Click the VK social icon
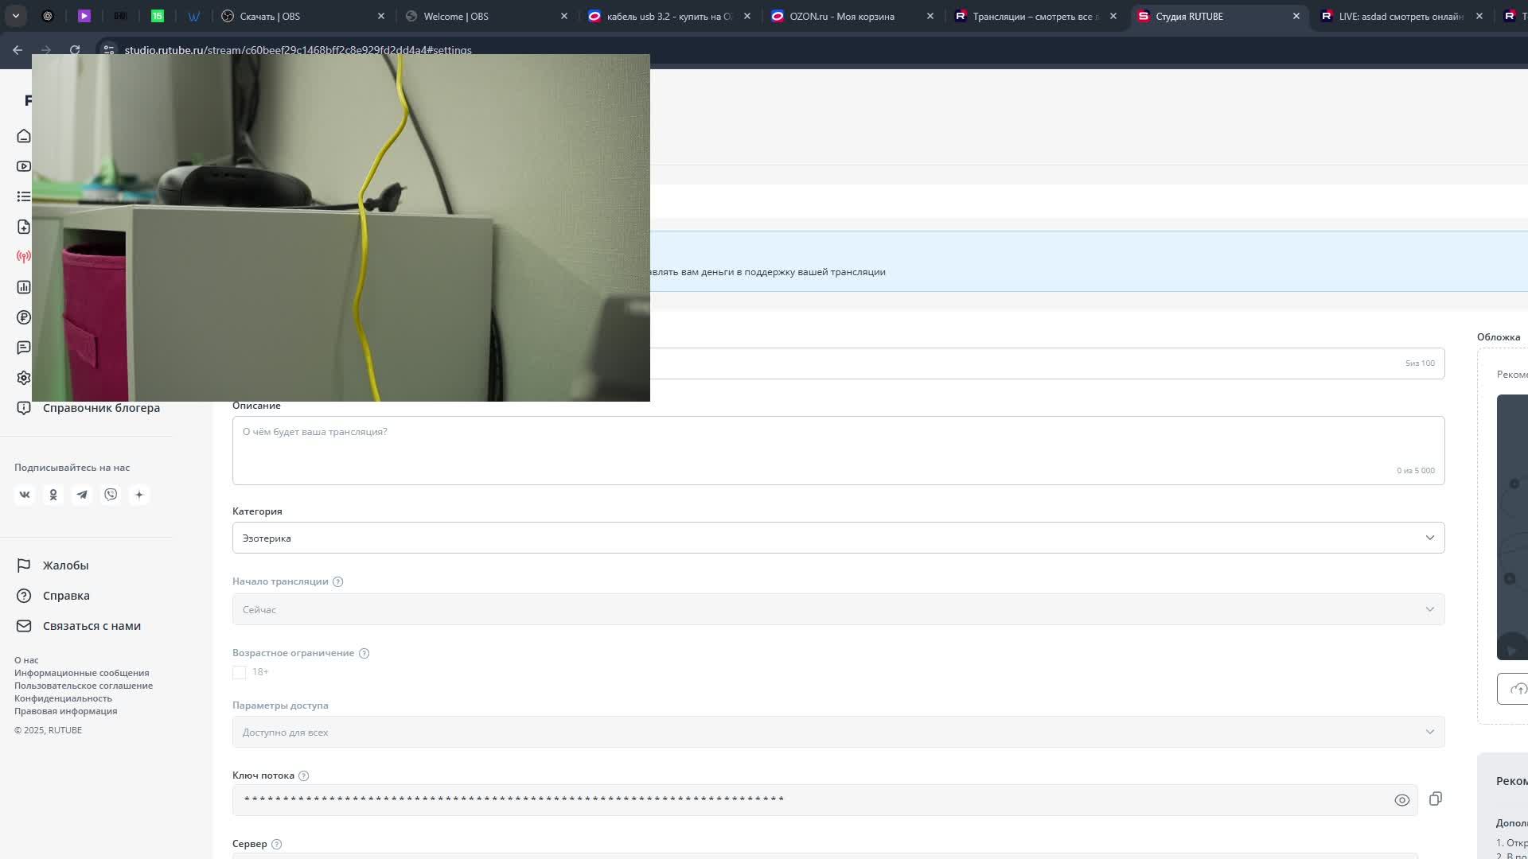 [x=25, y=495]
